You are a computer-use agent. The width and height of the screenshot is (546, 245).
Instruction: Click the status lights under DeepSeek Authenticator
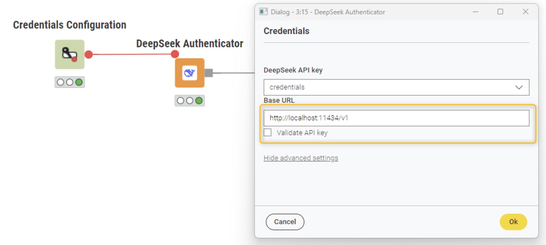[189, 101]
